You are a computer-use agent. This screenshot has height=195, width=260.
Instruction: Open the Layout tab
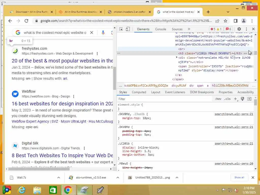click(156, 92)
